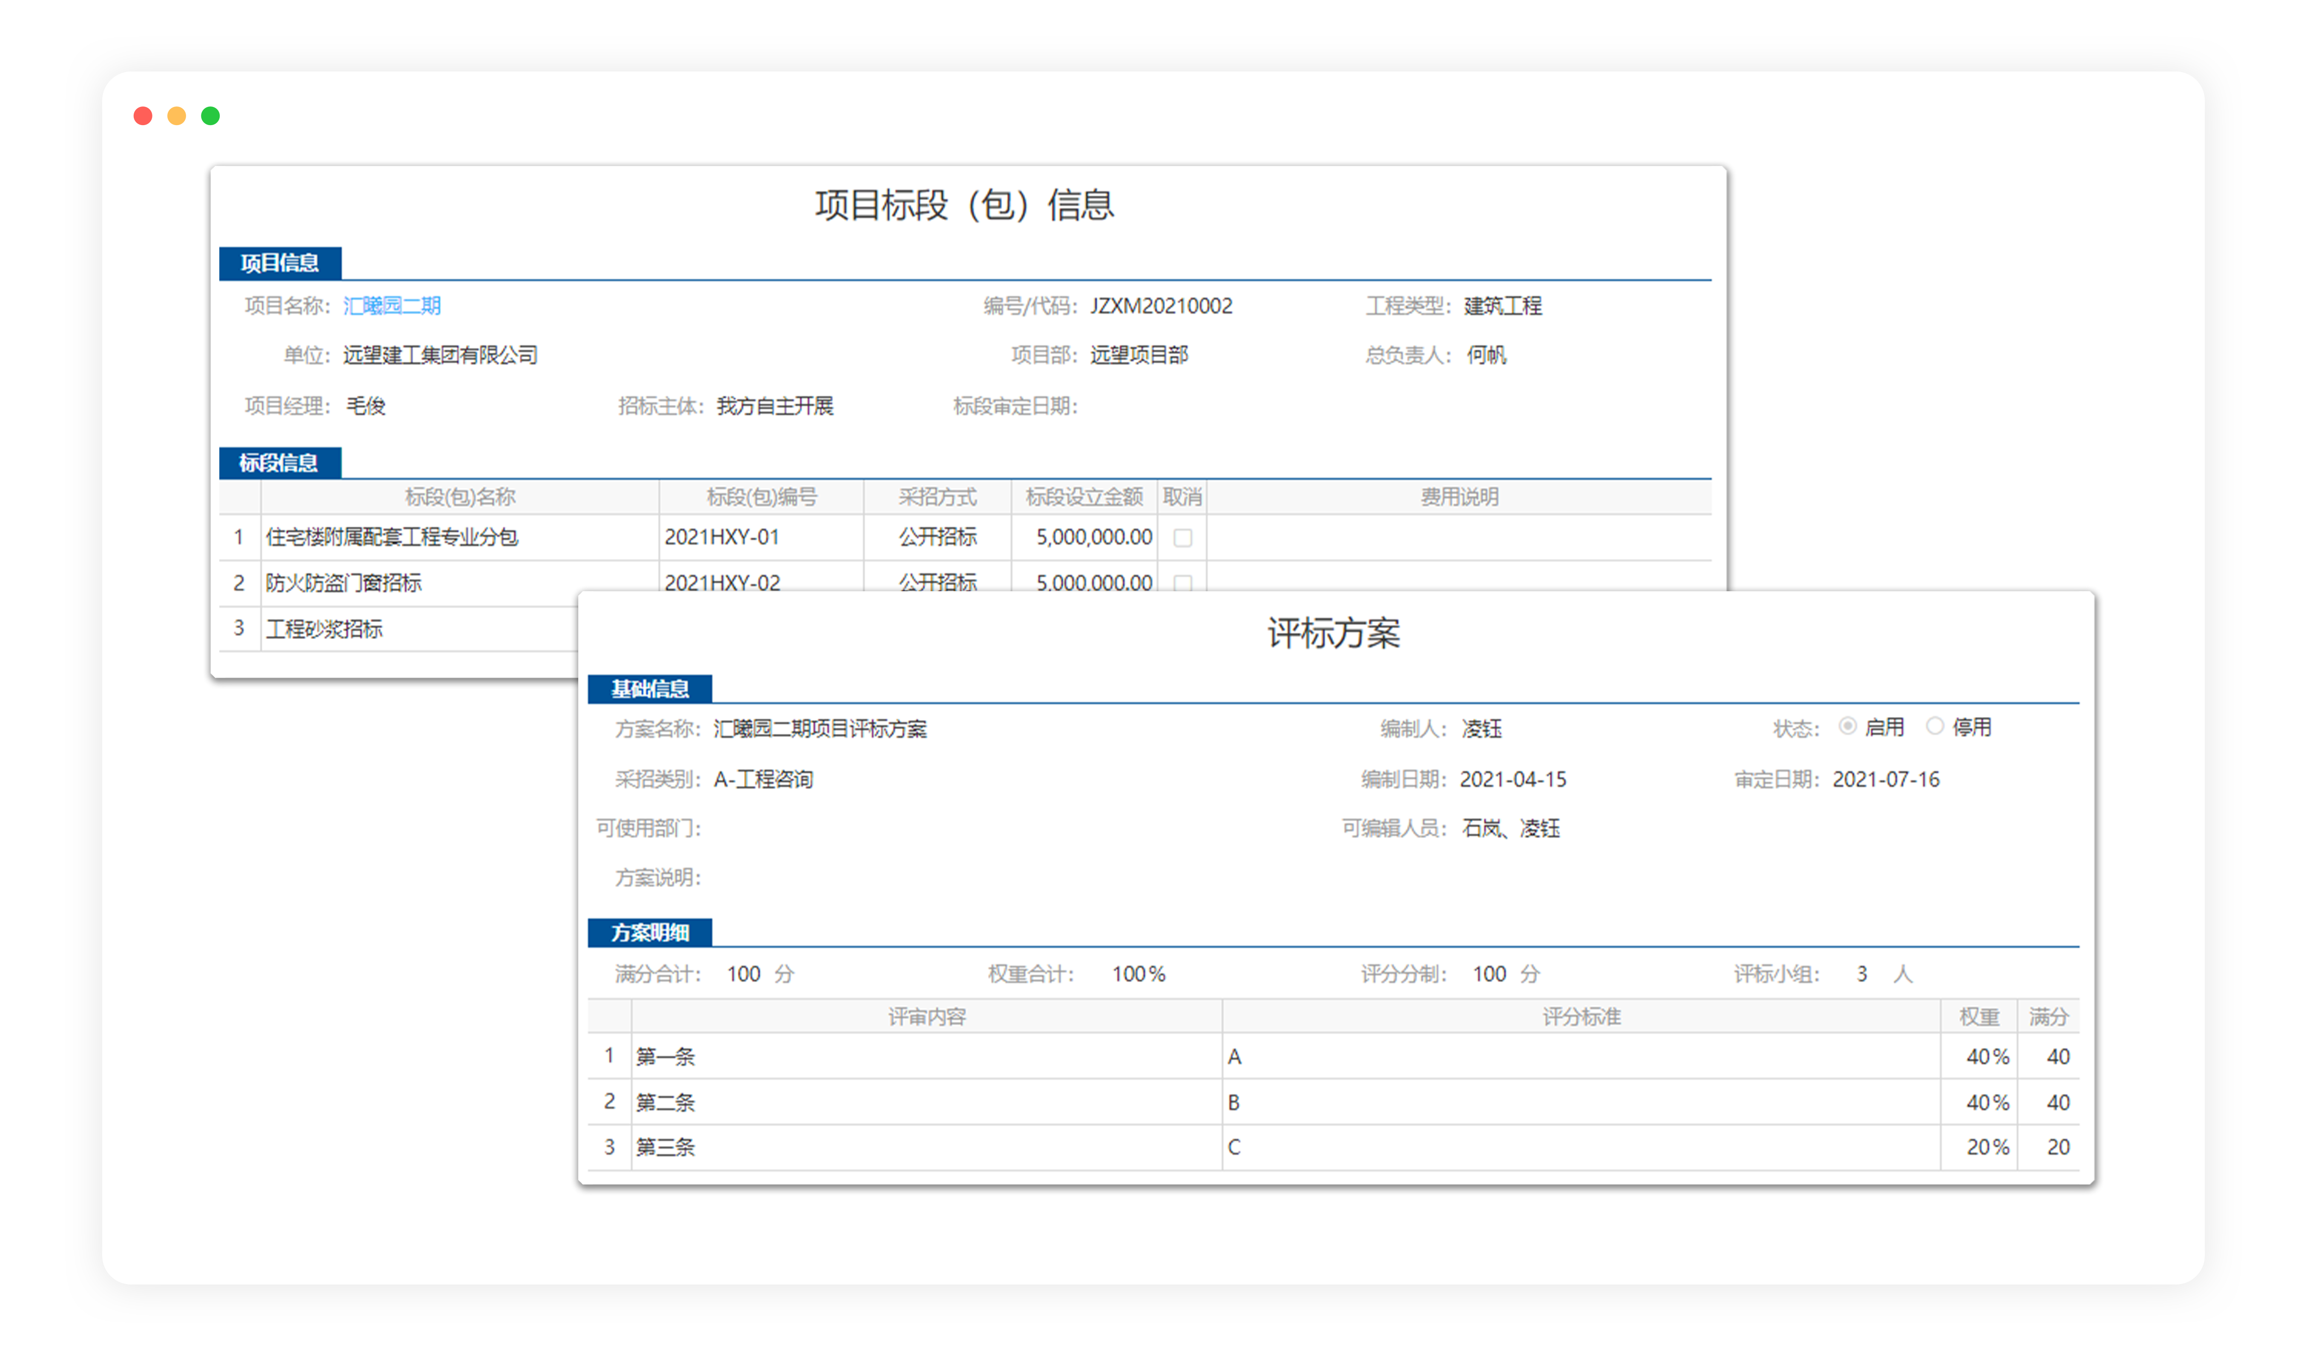Select the 停用 status radio button
Viewport: 2307px width, 1356px height.
(x=1934, y=727)
